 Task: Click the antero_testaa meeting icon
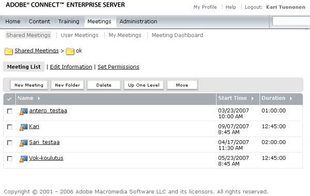click(x=23, y=111)
